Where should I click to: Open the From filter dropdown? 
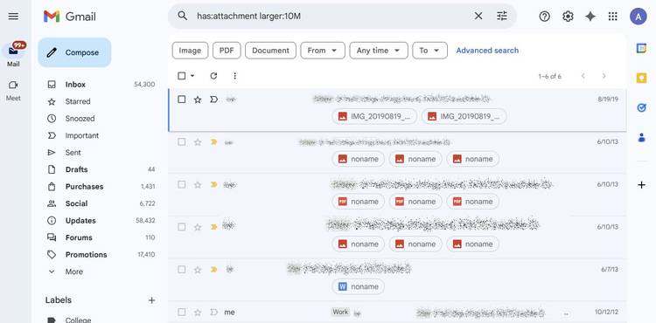pyautogui.click(x=323, y=51)
